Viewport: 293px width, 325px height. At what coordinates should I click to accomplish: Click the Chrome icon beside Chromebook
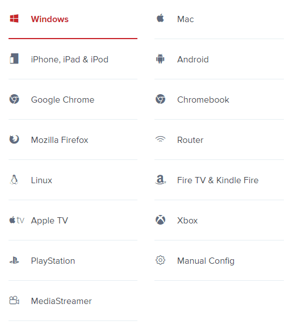160,99
